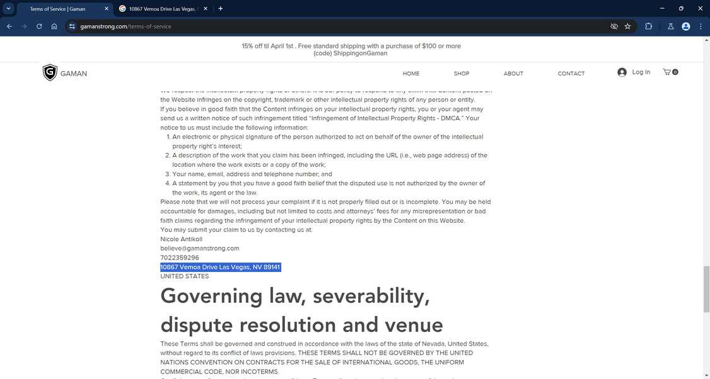Open Chrome three-dot menu
Image resolution: width=710 pixels, height=379 pixels.
point(701,26)
